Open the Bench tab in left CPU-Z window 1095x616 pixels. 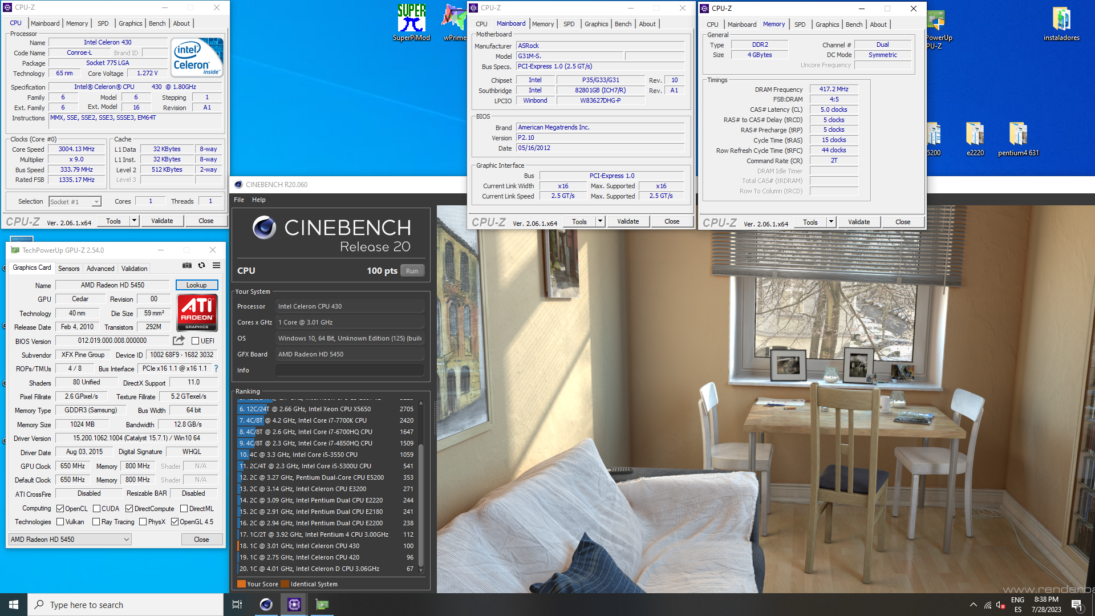(x=157, y=23)
